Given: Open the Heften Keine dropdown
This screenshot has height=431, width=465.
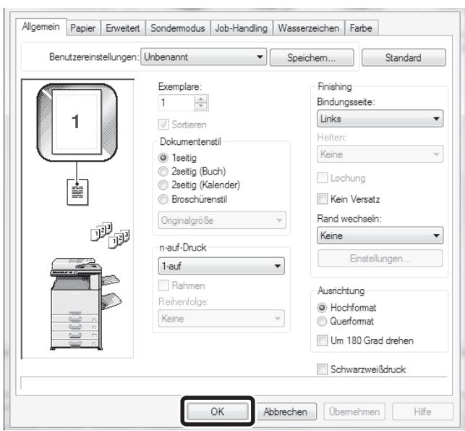Looking at the screenshot, I should [380, 154].
